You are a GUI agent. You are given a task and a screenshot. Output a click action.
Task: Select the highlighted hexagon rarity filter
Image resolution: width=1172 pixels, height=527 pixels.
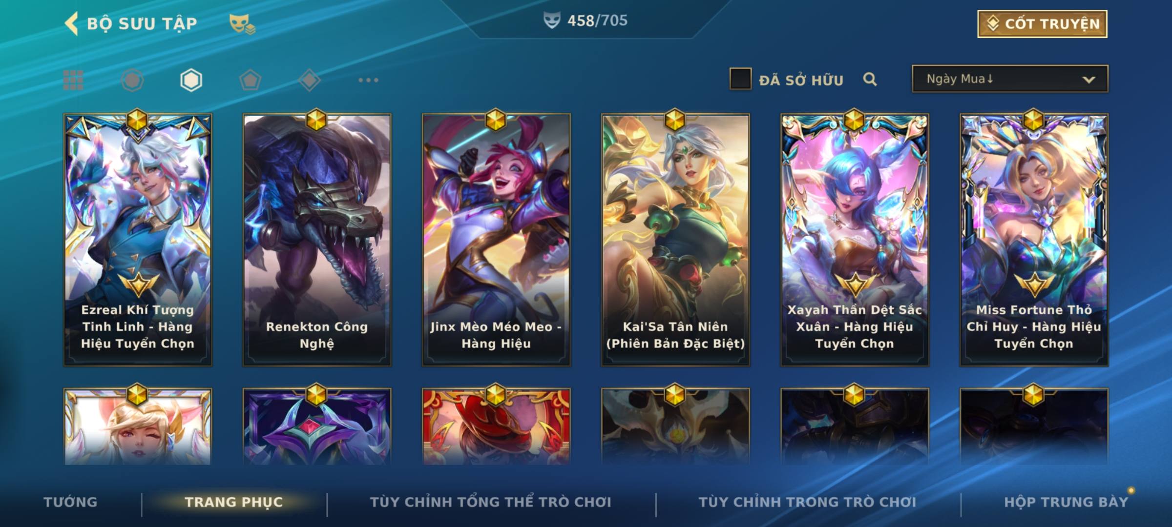click(191, 80)
